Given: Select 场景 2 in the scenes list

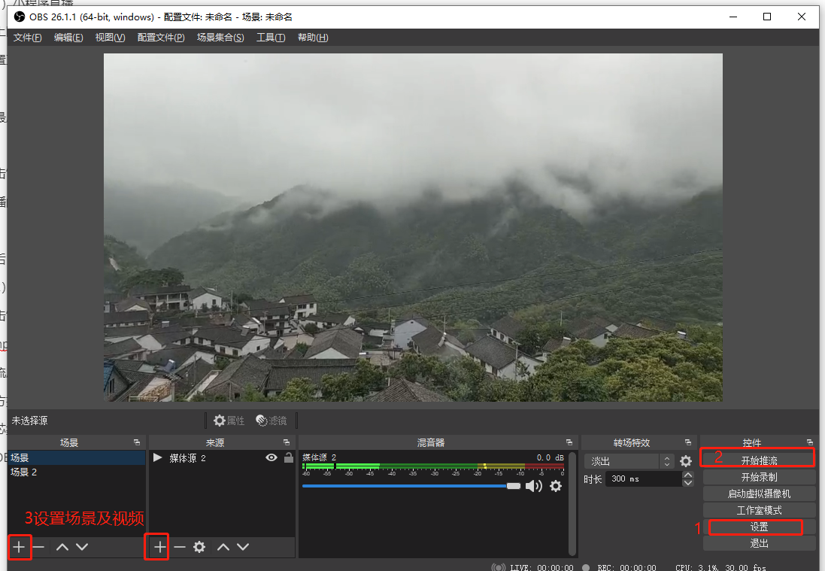Looking at the screenshot, I should [24, 472].
